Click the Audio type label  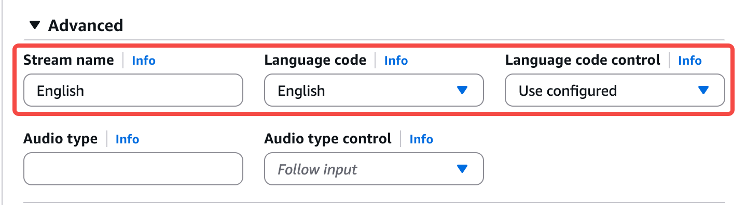click(x=61, y=139)
